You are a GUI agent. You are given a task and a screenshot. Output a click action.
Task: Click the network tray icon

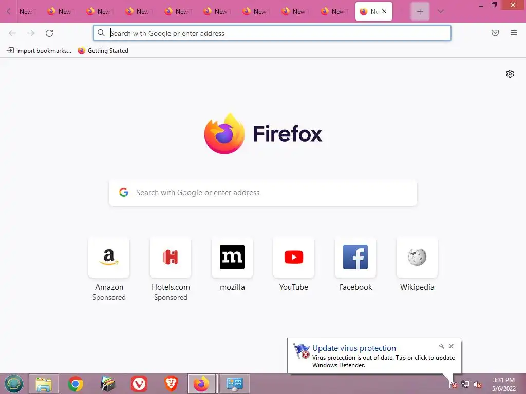tap(465, 384)
